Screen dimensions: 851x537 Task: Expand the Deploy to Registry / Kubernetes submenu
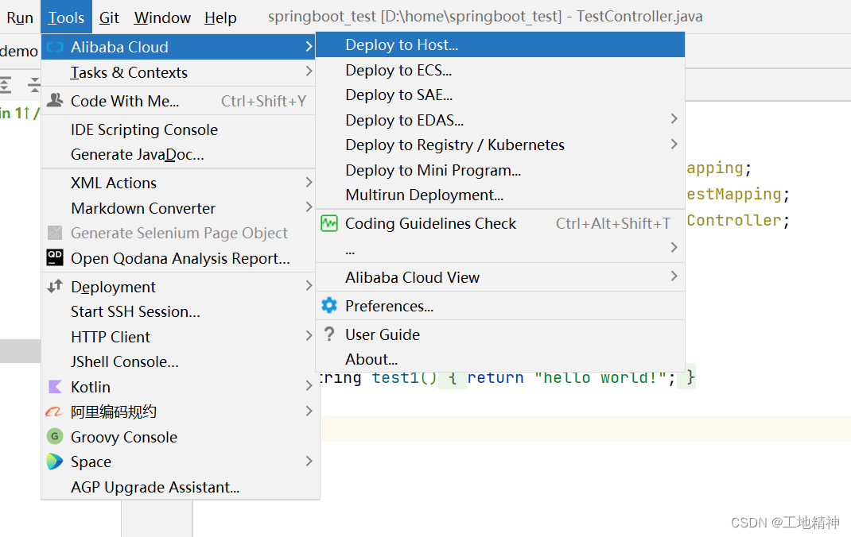click(674, 145)
